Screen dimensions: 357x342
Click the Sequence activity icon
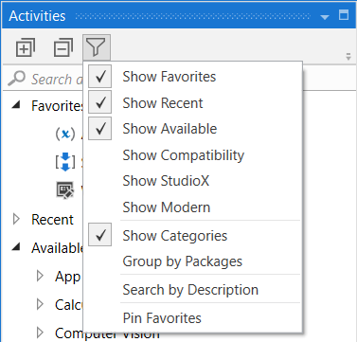(x=65, y=162)
